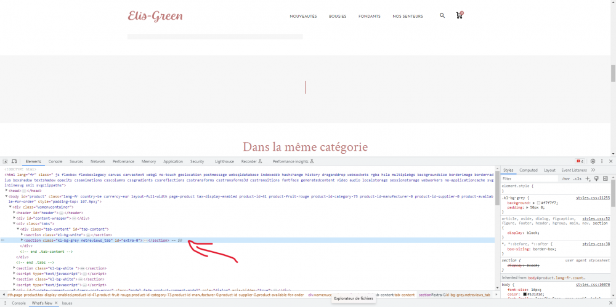Switch to the Sources panel tab
This screenshot has height=307, width=616.
pos(76,161)
